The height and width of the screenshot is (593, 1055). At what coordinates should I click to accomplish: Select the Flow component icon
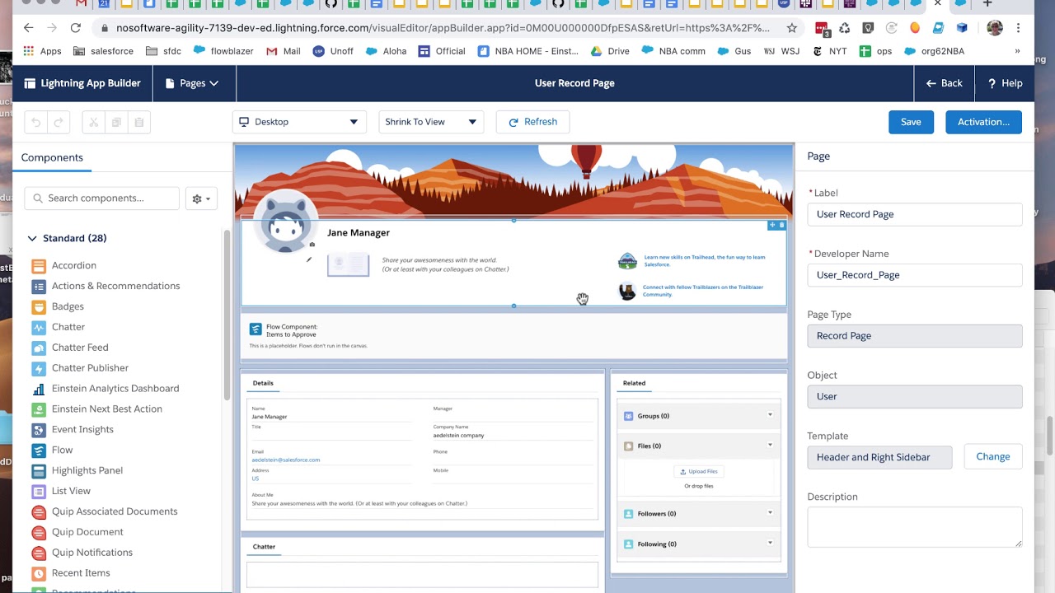[38, 450]
